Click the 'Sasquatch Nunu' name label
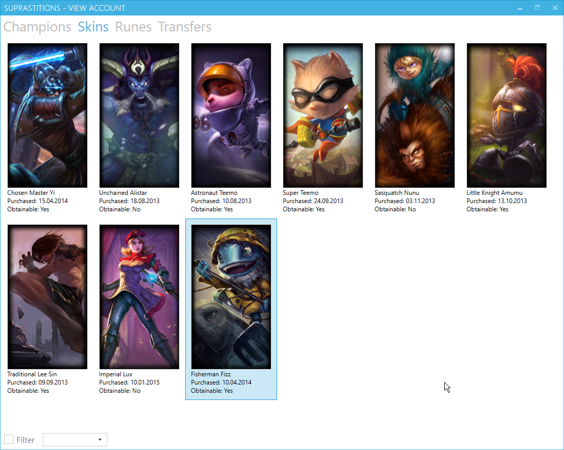 tap(397, 193)
